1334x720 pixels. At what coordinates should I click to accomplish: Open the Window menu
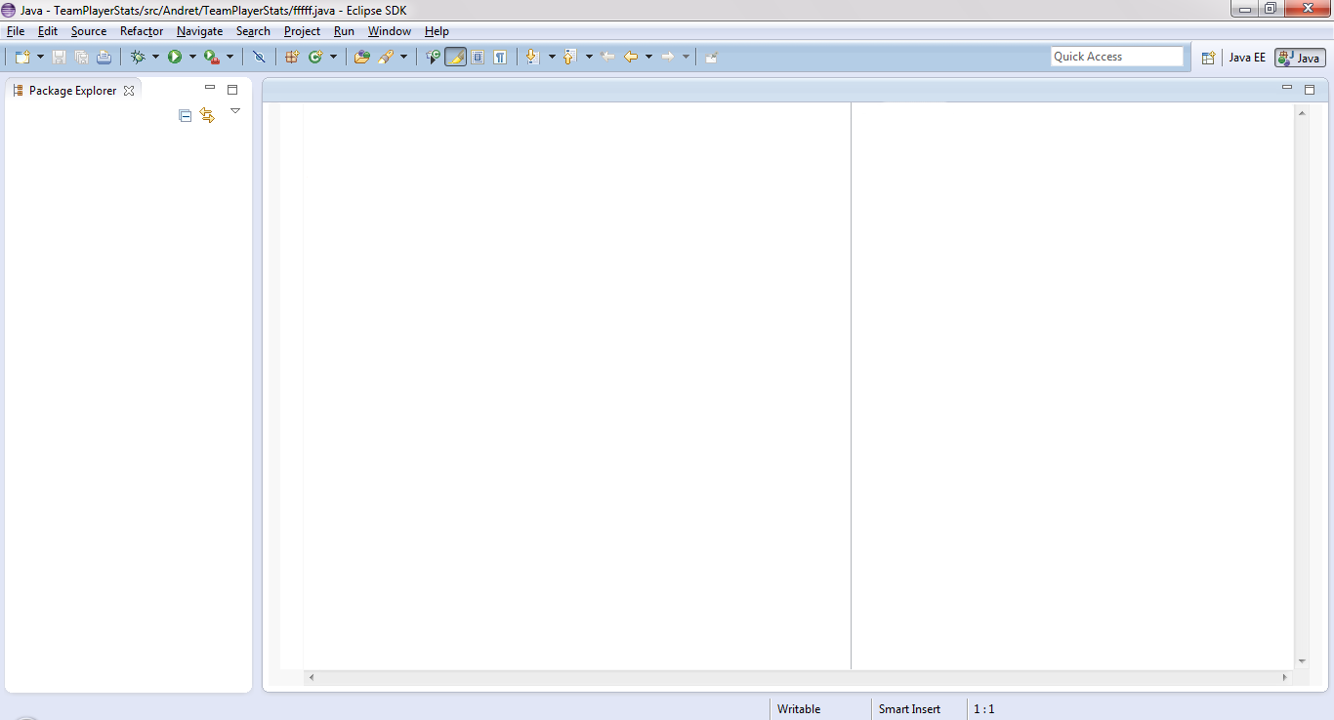point(390,31)
